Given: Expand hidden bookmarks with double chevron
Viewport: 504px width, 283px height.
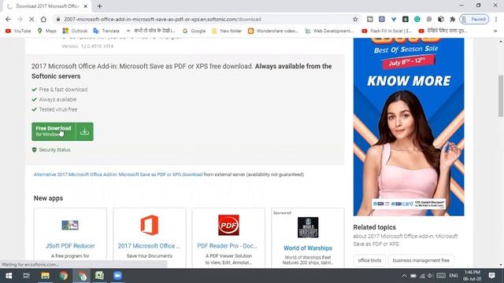Looking at the screenshot, I should click(x=495, y=31).
